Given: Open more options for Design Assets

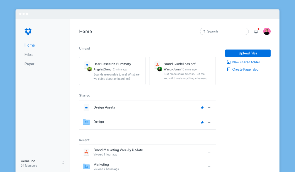Looking at the screenshot, I should [210, 108].
